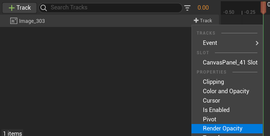This screenshot has height=136, width=270.
Task: Click the Image_303 widget type icon
Action: [13, 21]
